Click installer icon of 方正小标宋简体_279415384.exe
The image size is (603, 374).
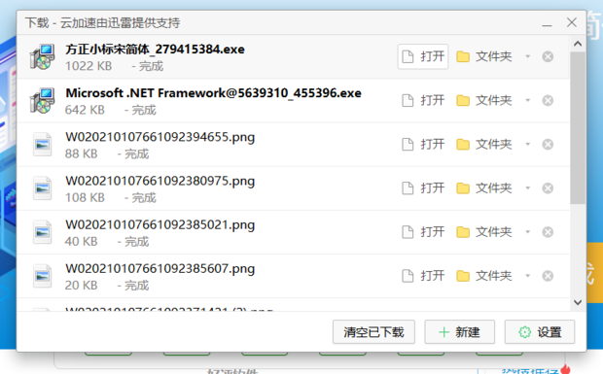click(x=42, y=56)
